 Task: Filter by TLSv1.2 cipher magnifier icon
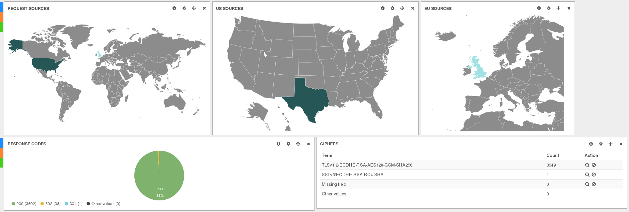pos(587,165)
